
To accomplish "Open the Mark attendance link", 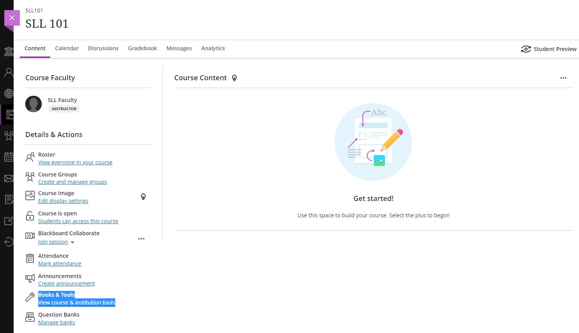I will coord(60,264).
